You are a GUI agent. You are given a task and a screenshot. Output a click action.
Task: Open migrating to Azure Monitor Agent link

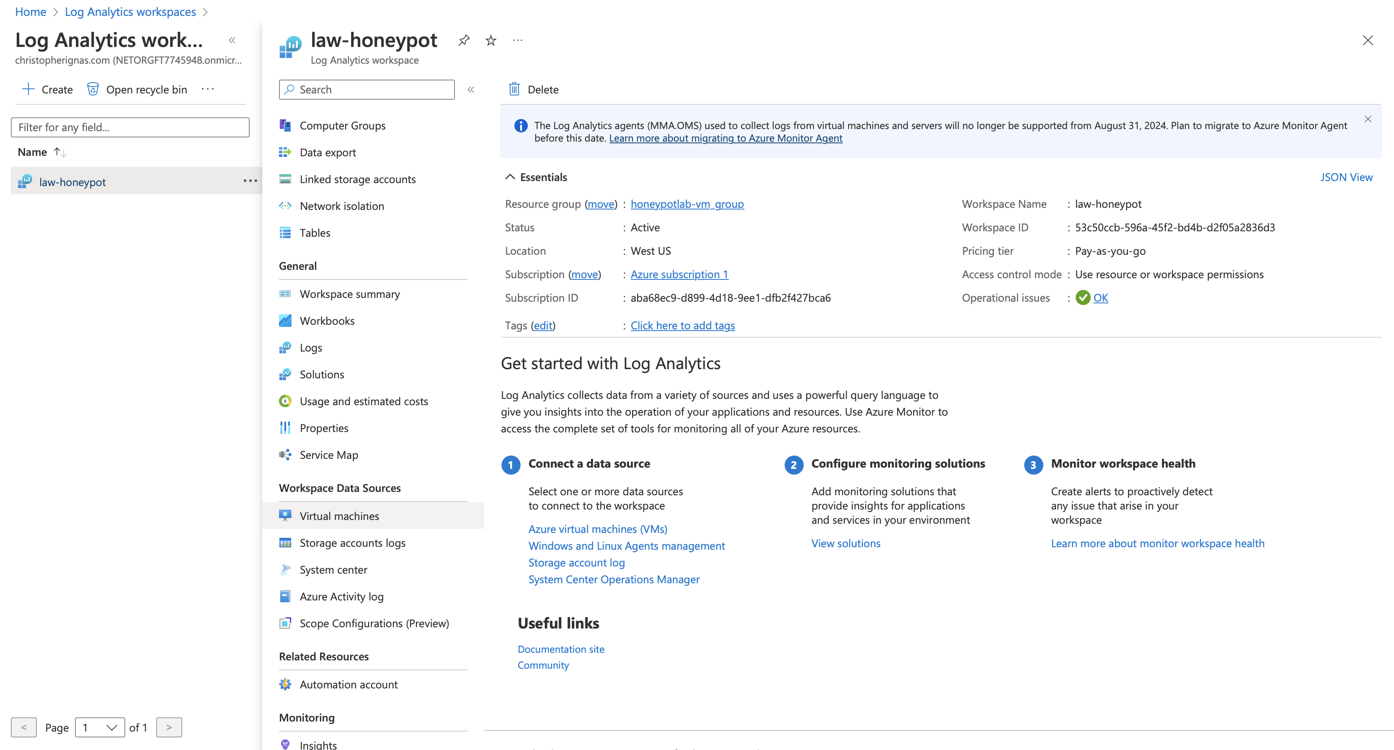click(x=725, y=138)
